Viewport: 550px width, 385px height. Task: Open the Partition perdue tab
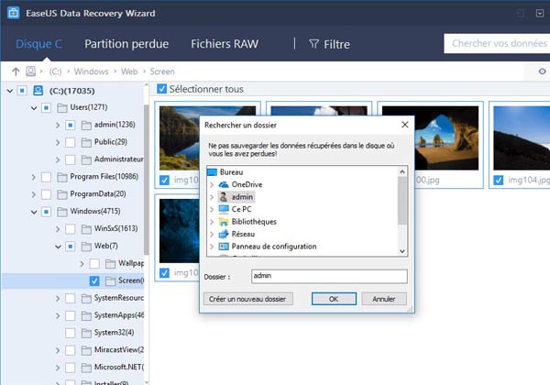(x=126, y=44)
